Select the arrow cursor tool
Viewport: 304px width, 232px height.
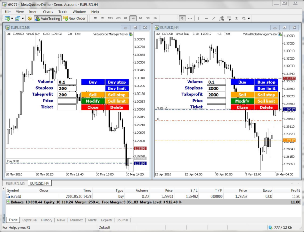point(182,19)
